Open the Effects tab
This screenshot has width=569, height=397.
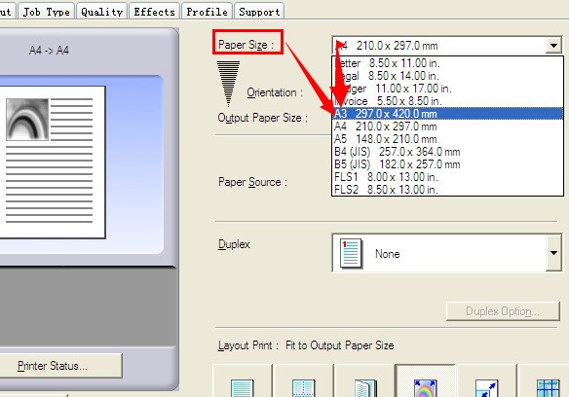pyautogui.click(x=154, y=12)
